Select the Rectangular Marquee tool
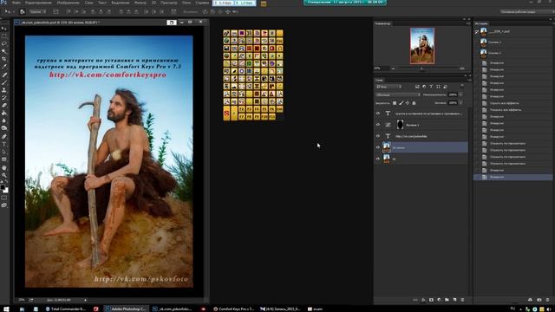Image resolution: width=555 pixels, height=312 pixels. coord(4,36)
